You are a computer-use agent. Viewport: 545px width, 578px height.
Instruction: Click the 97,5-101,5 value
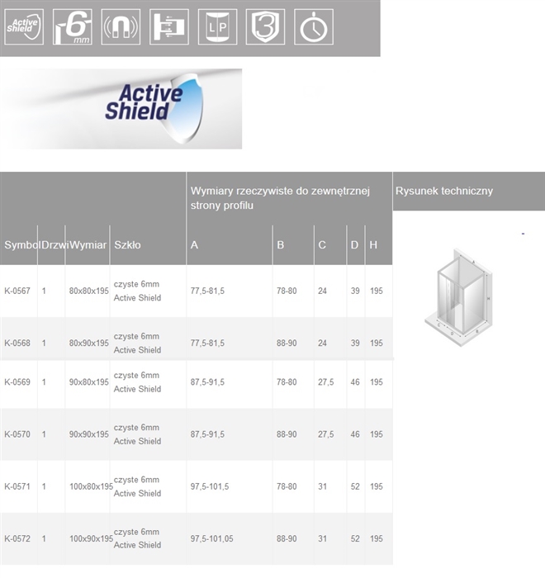pos(210,486)
